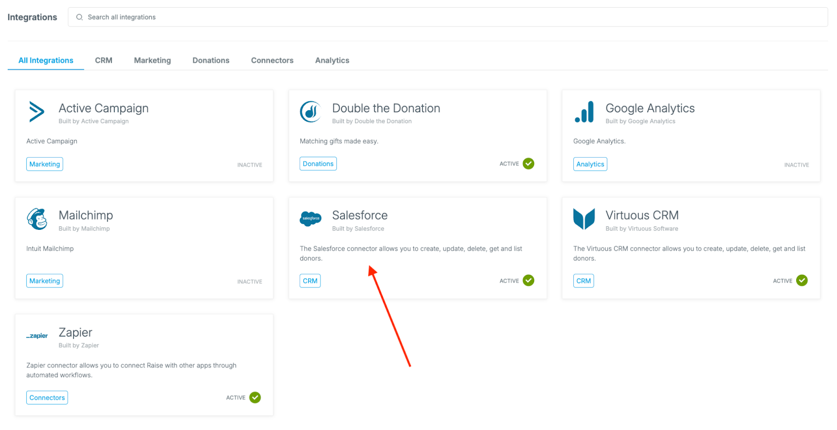
Task: Click INACTIVE status on Mailchimp card
Action: (x=250, y=282)
